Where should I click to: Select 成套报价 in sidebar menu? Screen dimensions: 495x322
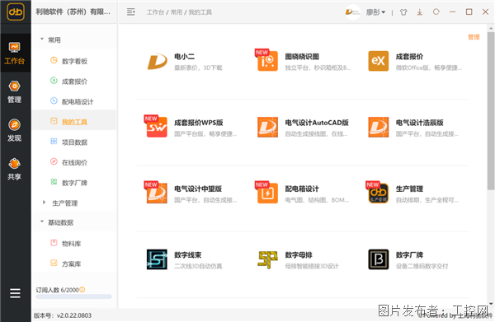pyautogui.click(x=74, y=82)
